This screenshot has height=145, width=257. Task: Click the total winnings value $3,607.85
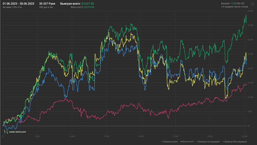[x=88, y=4]
